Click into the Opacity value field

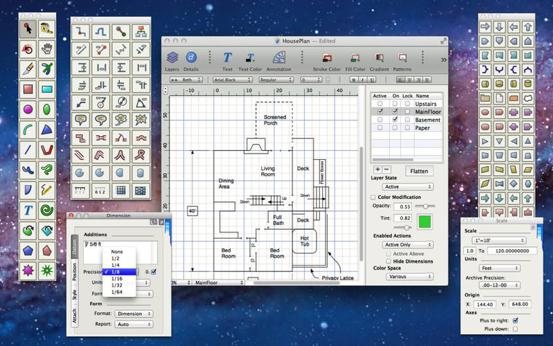pyautogui.click(x=403, y=206)
